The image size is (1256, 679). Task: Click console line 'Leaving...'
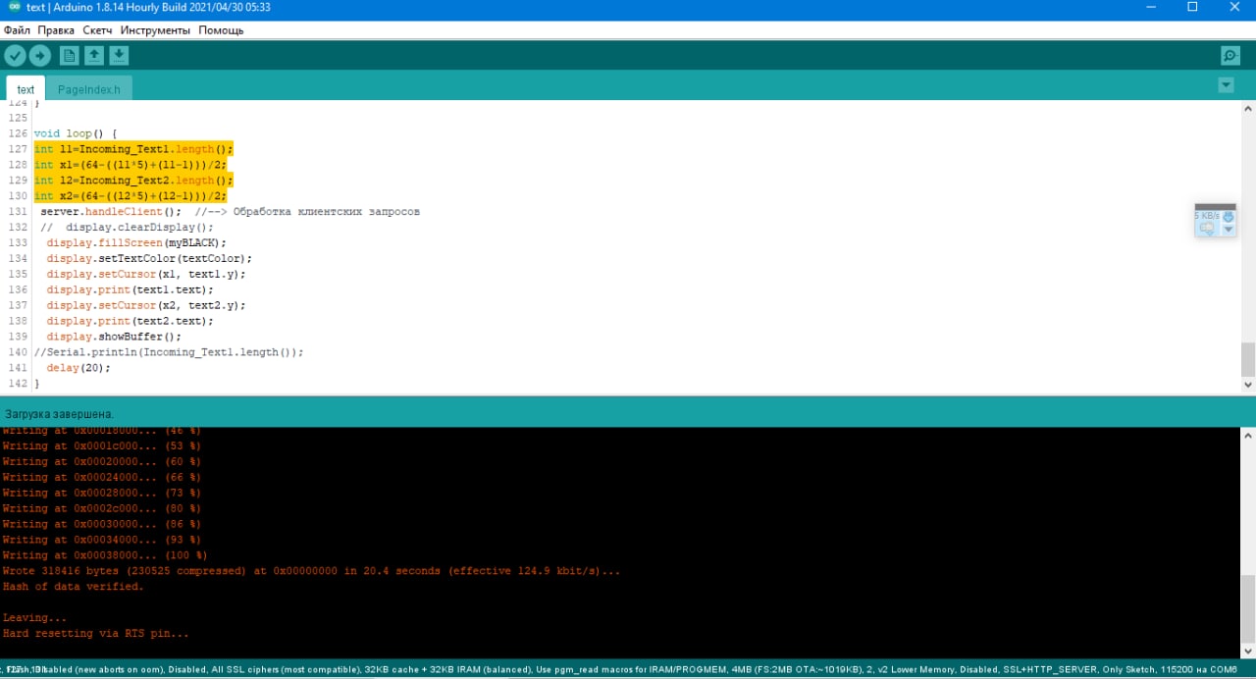tap(34, 619)
